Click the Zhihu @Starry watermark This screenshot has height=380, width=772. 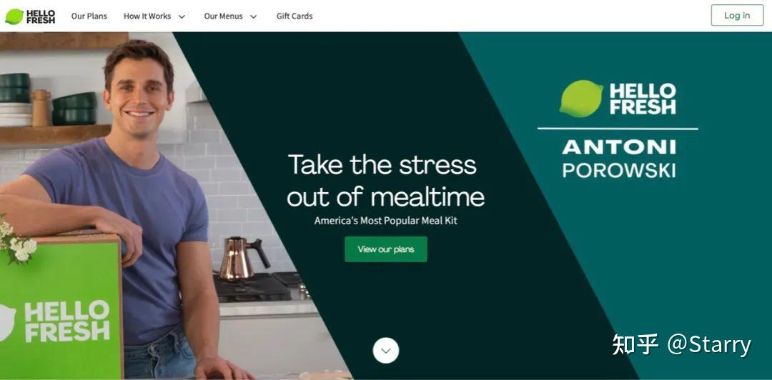(681, 344)
